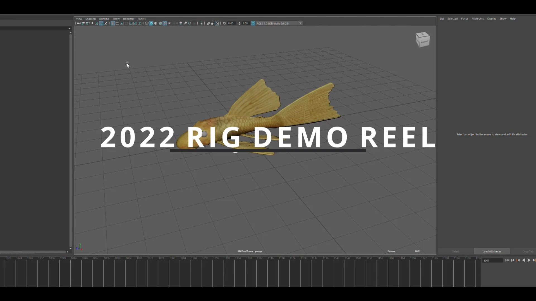Click the exposure value field showing 0.00

231,23
